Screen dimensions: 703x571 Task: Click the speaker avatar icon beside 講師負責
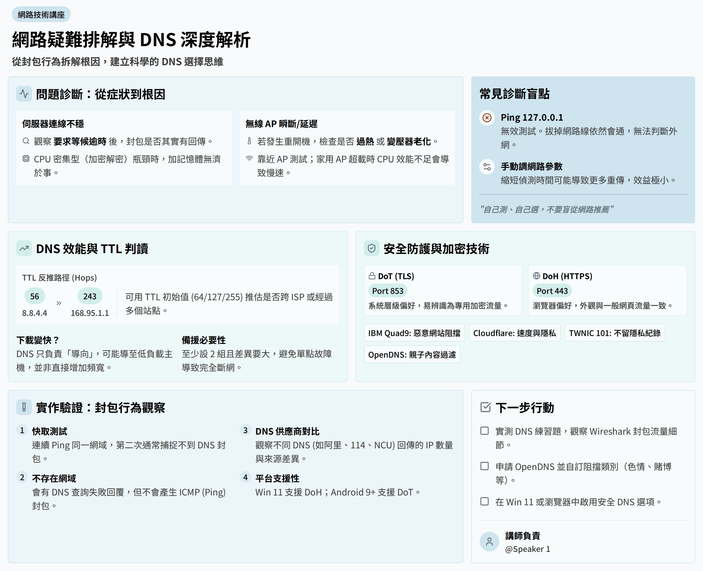(489, 542)
